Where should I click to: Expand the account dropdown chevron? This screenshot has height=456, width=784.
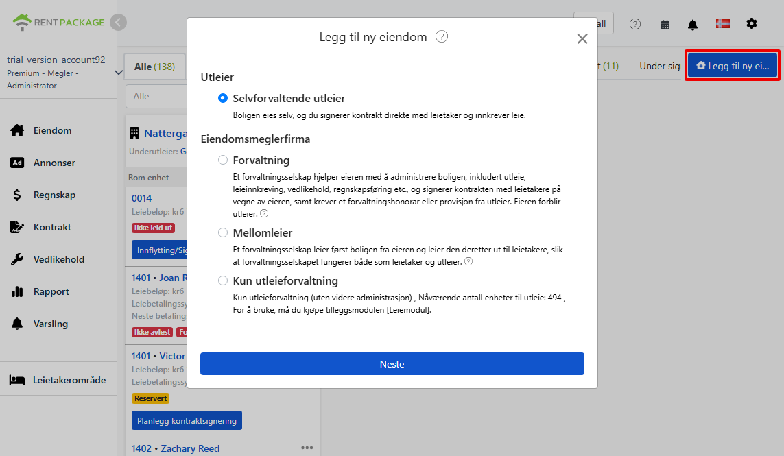119,73
